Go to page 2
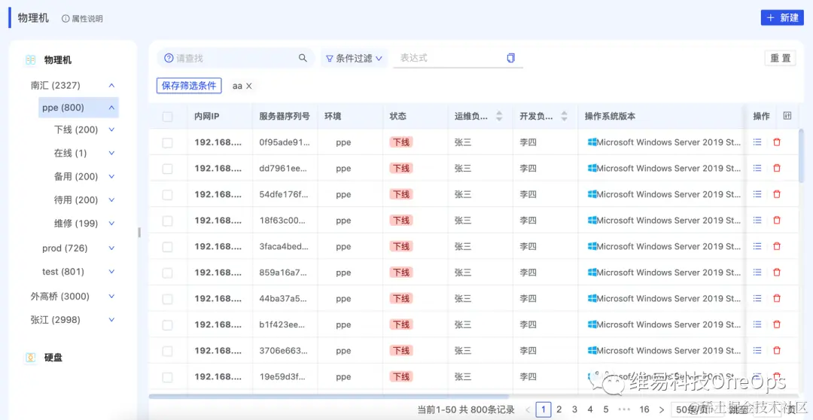813x420 pixels. 559,409
